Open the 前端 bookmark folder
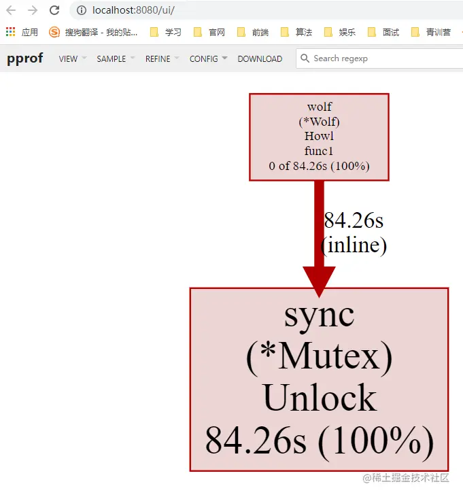 (x=253, y=32)
